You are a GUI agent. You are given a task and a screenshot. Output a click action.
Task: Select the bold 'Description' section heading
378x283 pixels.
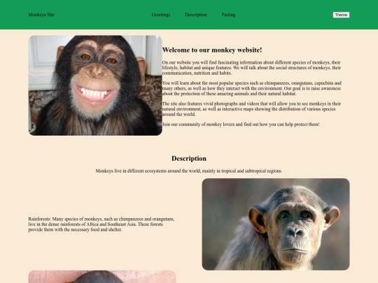coord(189,159)
